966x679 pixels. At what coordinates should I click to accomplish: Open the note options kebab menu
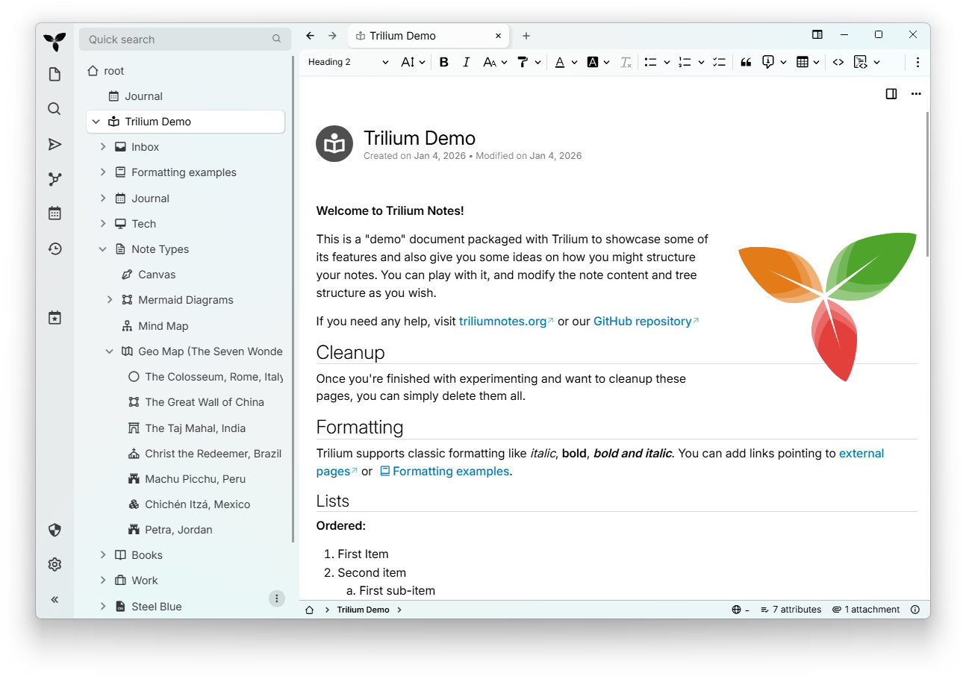916,94
